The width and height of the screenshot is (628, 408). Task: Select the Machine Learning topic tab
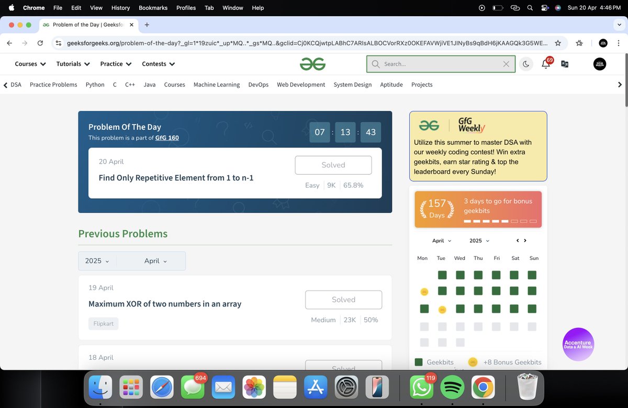[x=217, y=84]
